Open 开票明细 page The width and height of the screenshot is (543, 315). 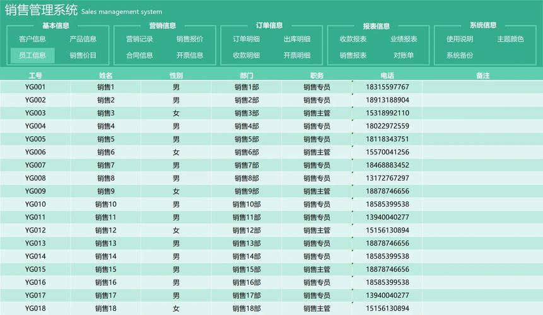297,55
